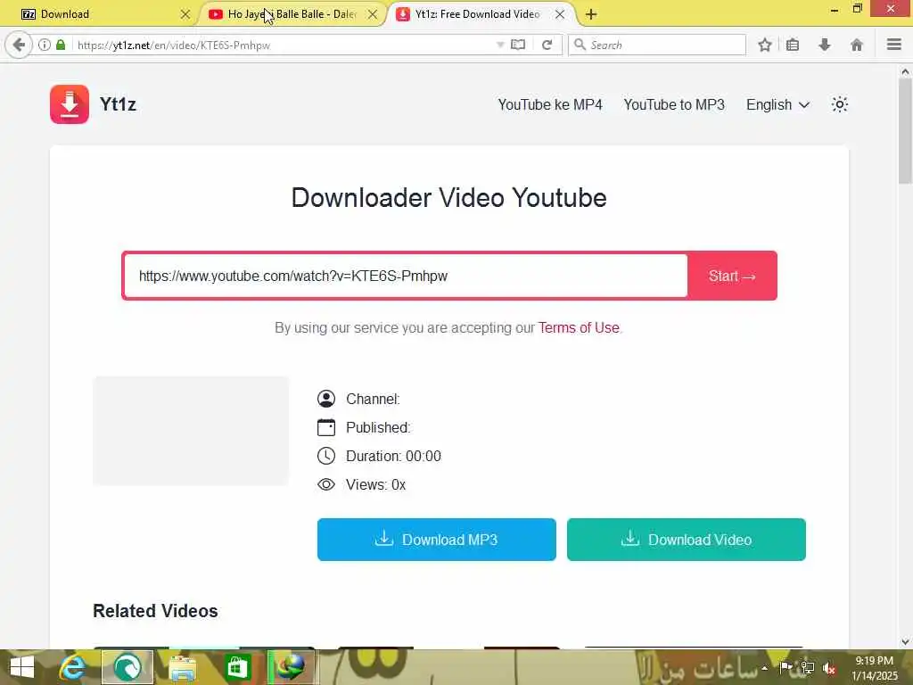This screenshot has width=913, height=685.
Task: Toggle the dark mode sun icon
Action: coord(839,105)
